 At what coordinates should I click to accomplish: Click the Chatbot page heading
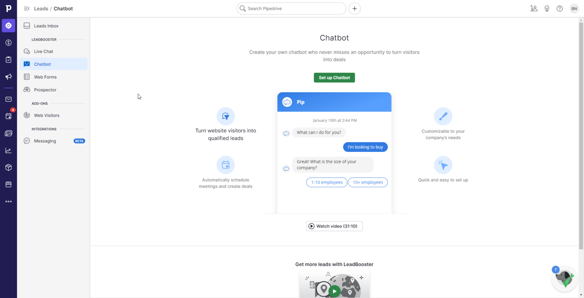click(334, 38)
